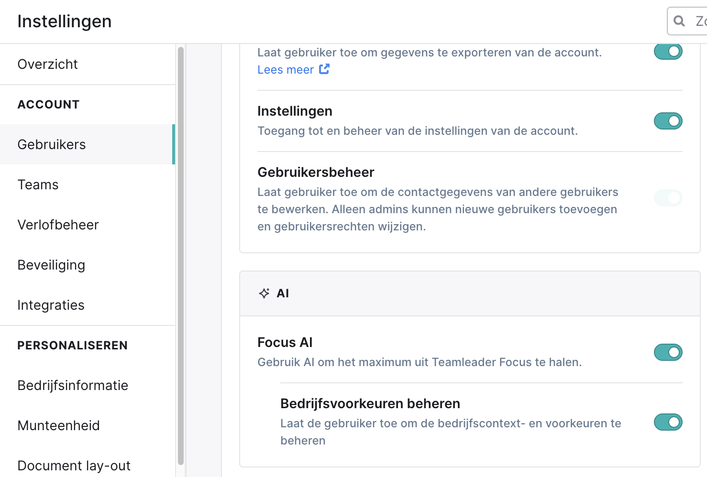
Task: Open Verlofbeheer settings
Action: 88,225
